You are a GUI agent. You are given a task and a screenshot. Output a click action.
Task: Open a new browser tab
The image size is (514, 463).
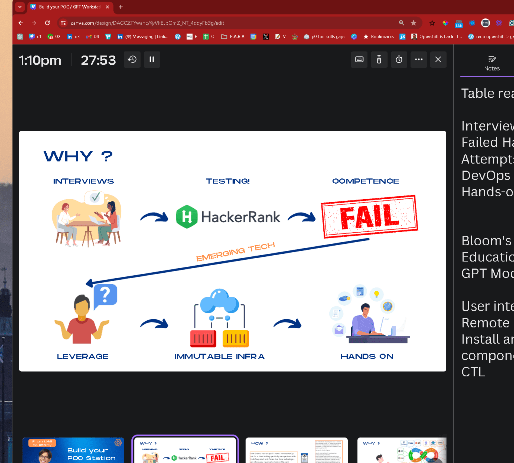click(x=121, y=7)
